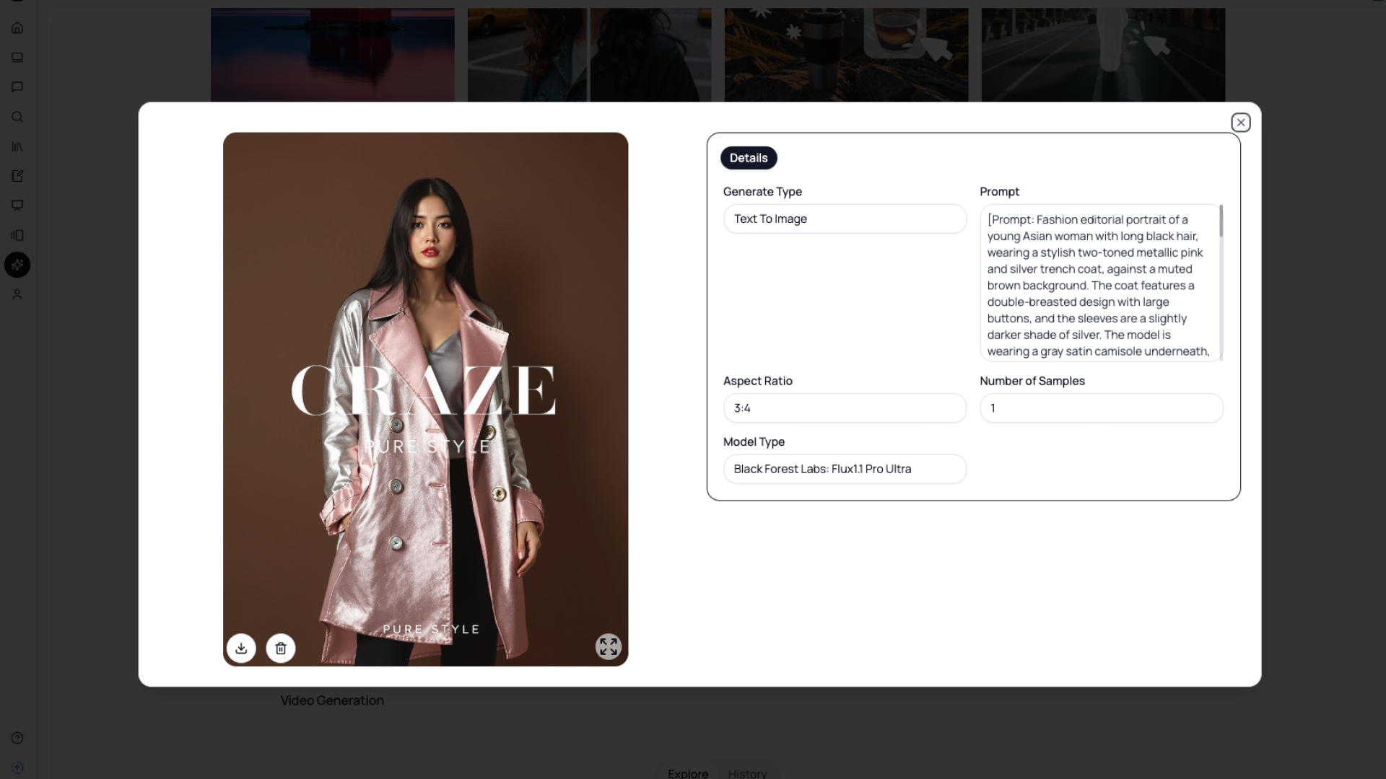Click the profile/user icon in sidebar
Viewport: 1386px width, 779px height.
pos(17,294)
